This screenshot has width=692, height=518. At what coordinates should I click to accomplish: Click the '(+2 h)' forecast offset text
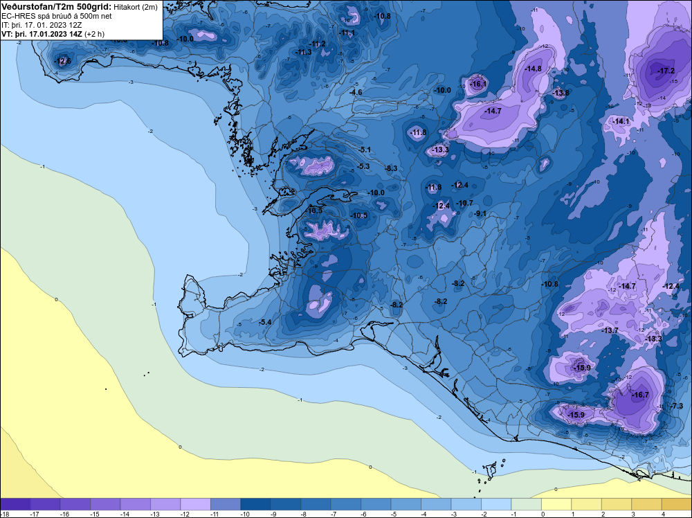coord(95,34)
